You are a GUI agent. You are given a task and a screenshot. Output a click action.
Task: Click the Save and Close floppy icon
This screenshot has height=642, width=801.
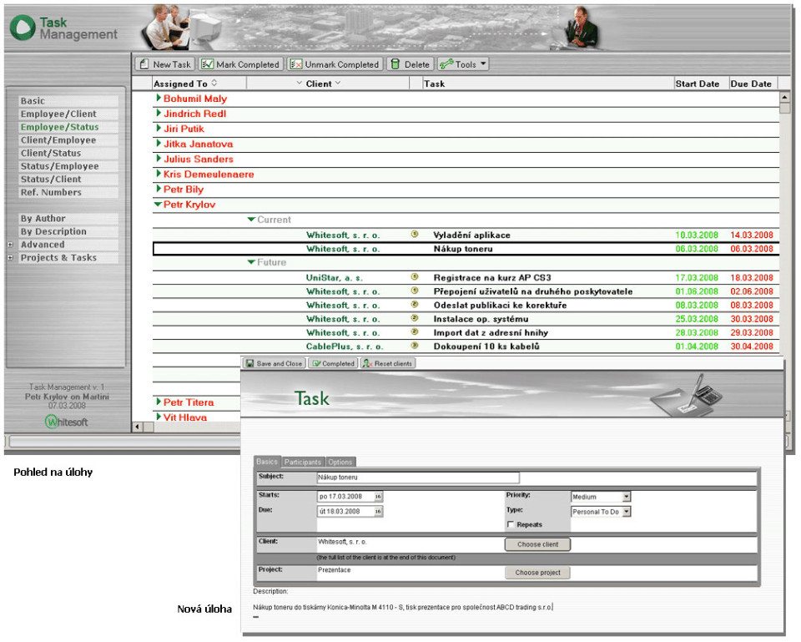click(249, 363)
